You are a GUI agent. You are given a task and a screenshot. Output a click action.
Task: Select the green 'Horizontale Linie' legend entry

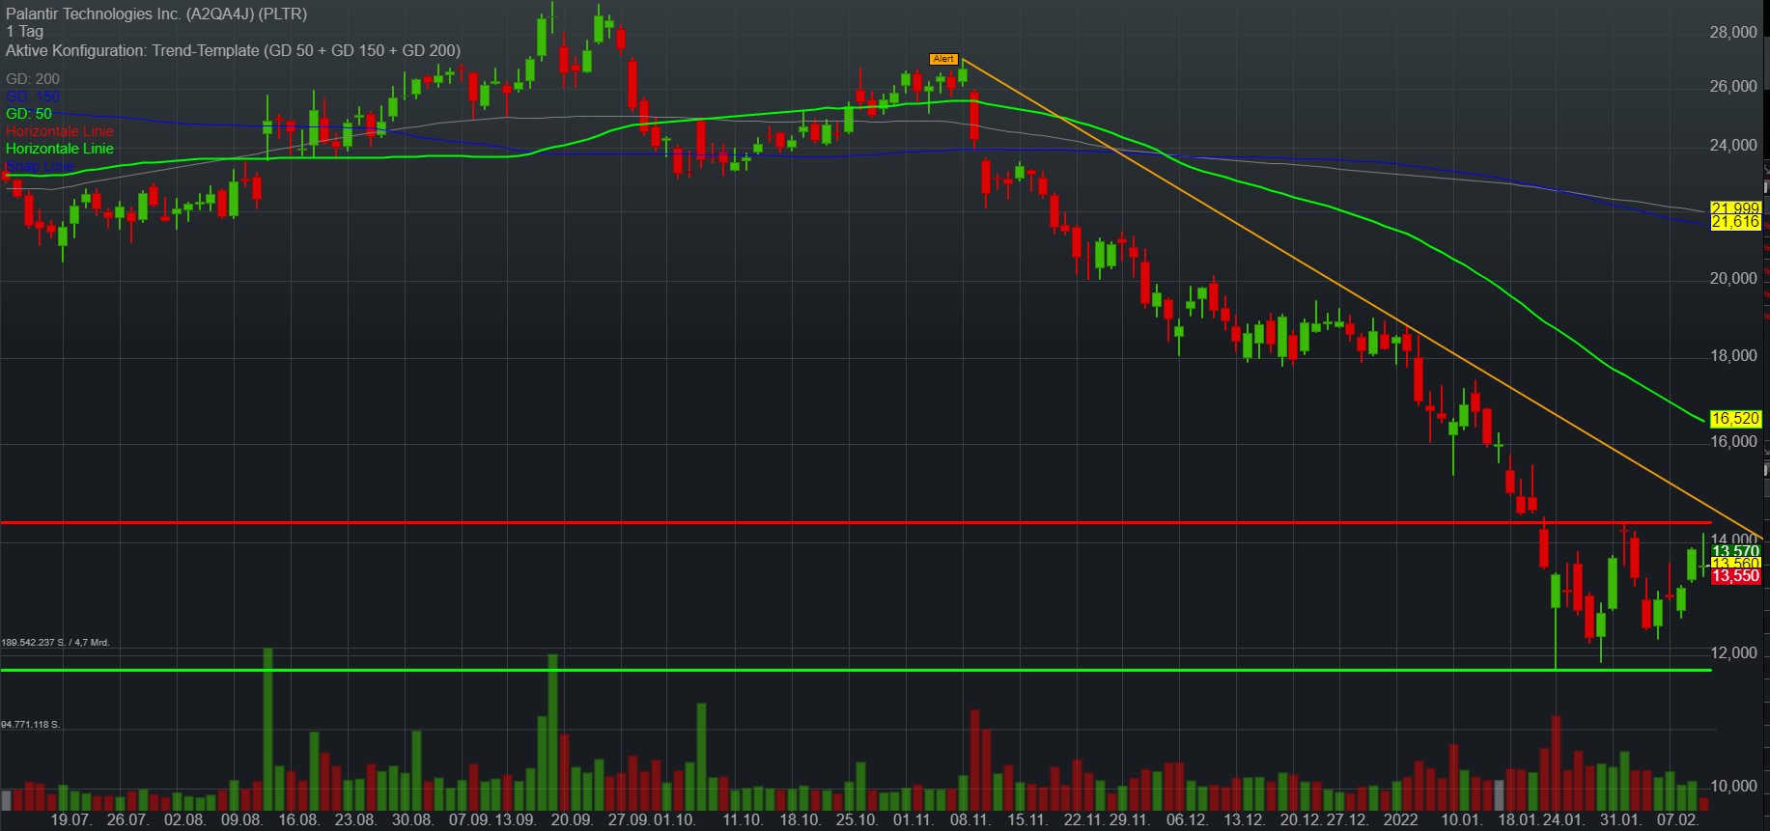click(x=60, y=149)
